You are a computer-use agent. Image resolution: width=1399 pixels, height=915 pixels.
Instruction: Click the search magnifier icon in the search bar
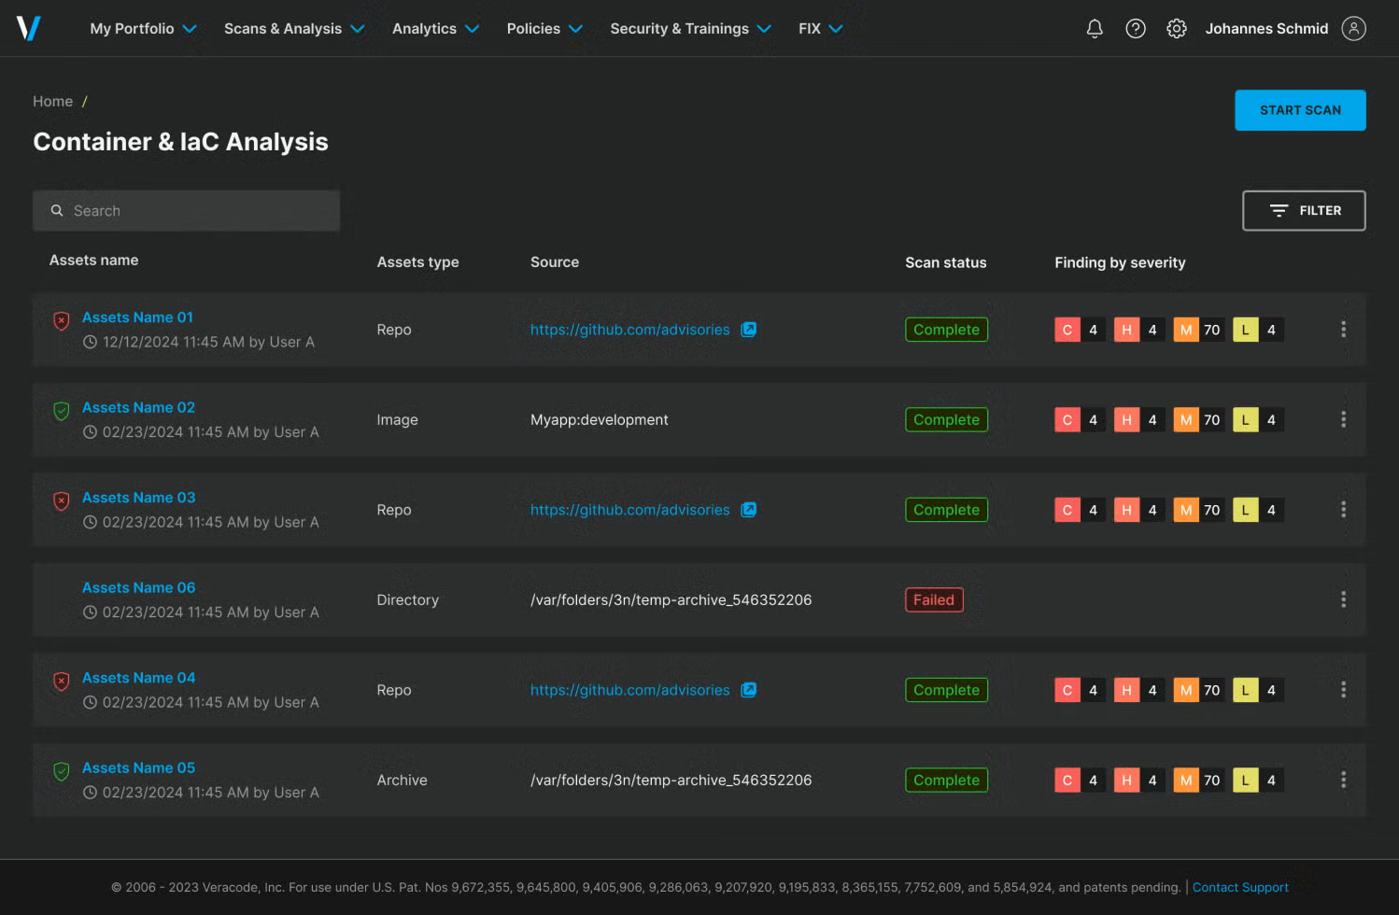pos(57,210)
